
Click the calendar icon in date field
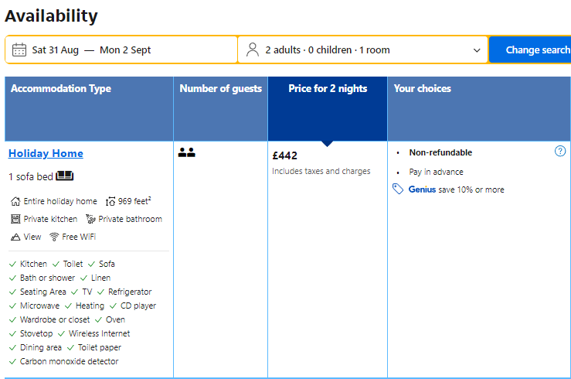click(x=19, y=50)
